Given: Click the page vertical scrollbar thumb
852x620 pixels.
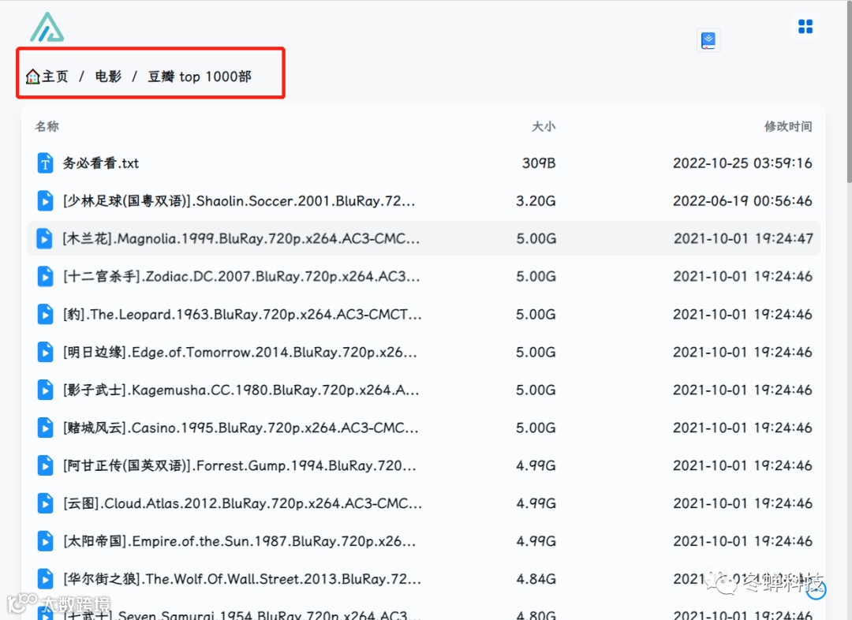Looking at the screenshot, I should (x=850, y=92).
